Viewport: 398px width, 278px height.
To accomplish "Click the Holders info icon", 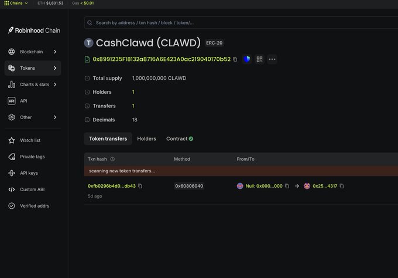I will (x=87, y=92).
